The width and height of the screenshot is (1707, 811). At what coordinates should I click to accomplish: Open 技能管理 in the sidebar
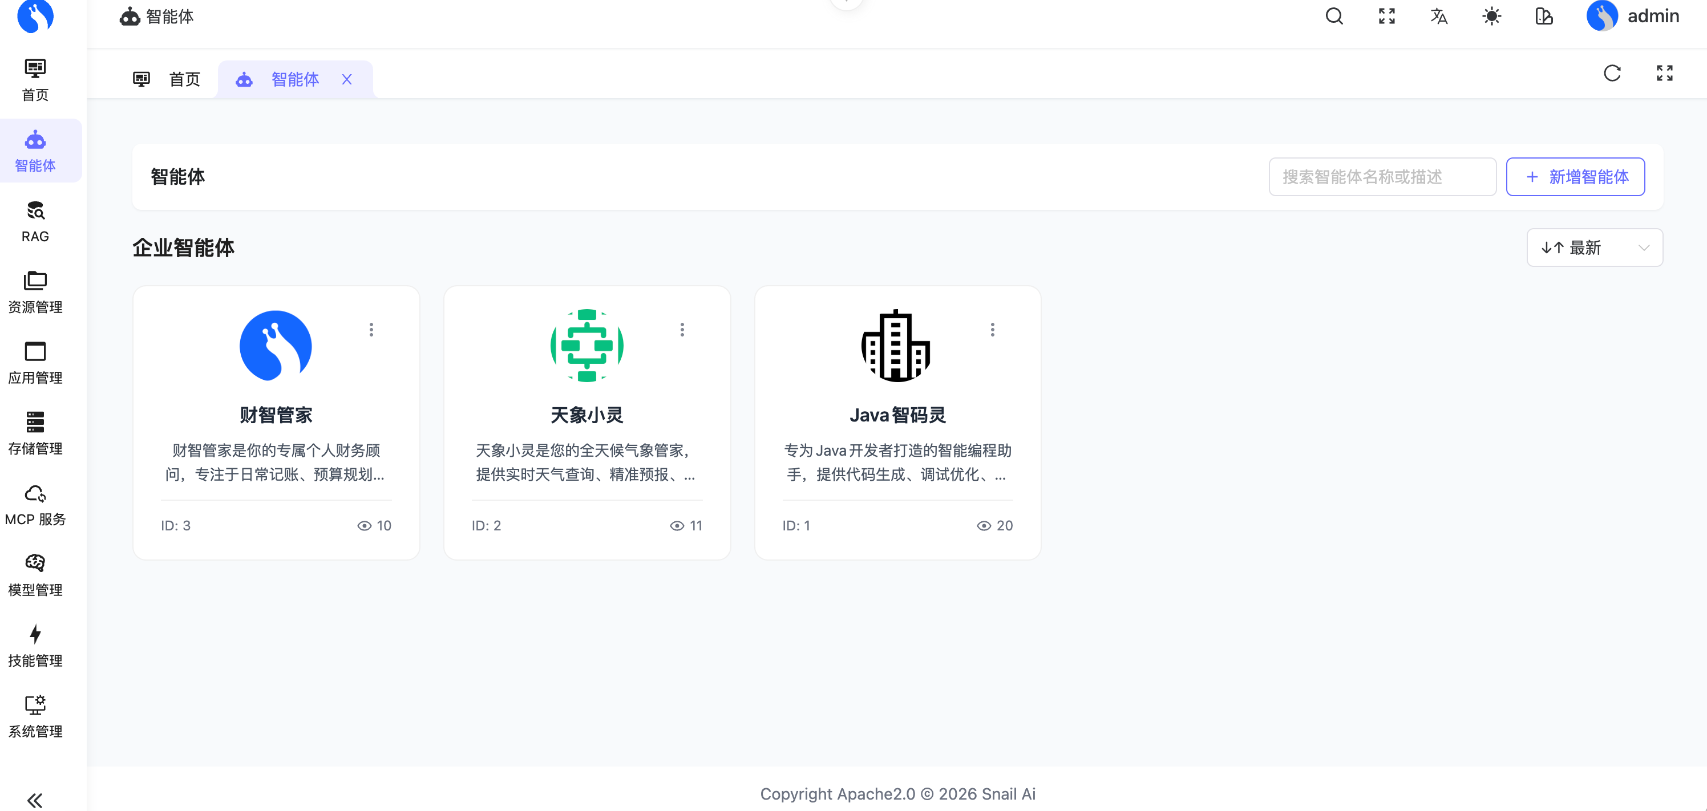[x=35, y=646]
